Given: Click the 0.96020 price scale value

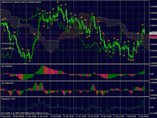Looking at the screenshot, I should coord(153,25).
